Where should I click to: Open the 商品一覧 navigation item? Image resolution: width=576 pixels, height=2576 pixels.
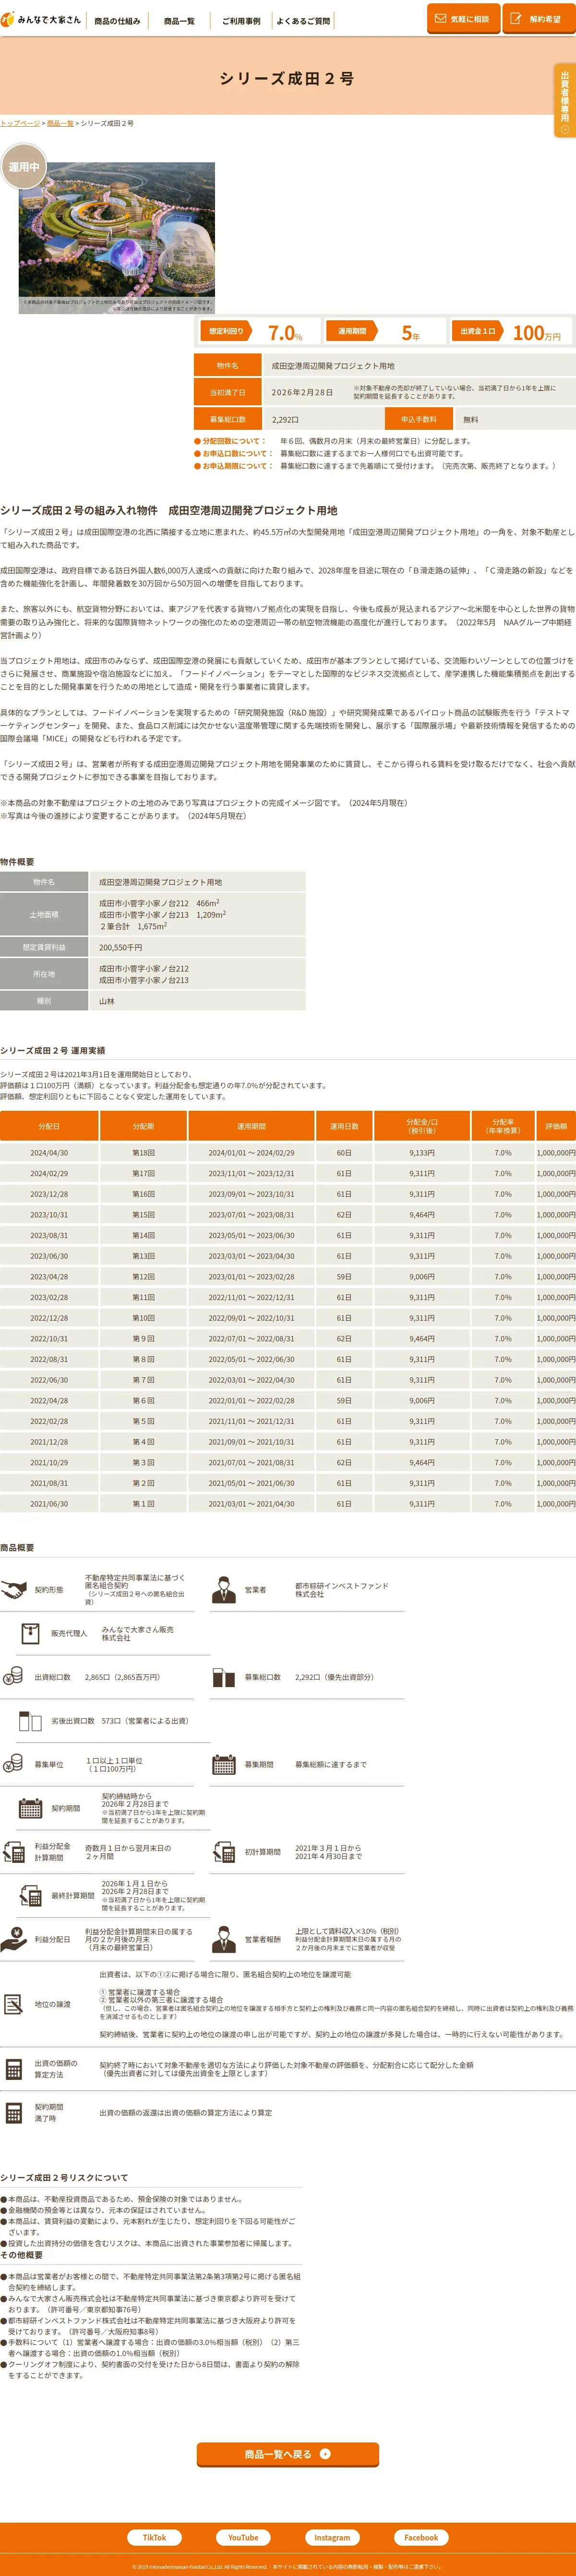coord(179,21)
